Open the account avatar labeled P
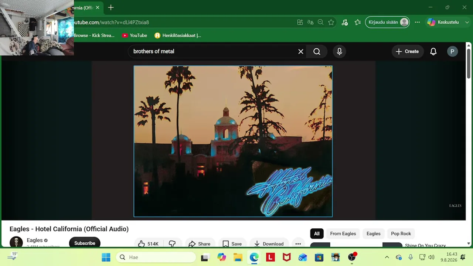The height and width of the screenshot is (266, 473). (x=452, y=51)
